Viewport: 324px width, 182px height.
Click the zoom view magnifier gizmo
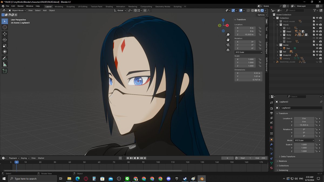pyautogui.click(x=228, y=35)
